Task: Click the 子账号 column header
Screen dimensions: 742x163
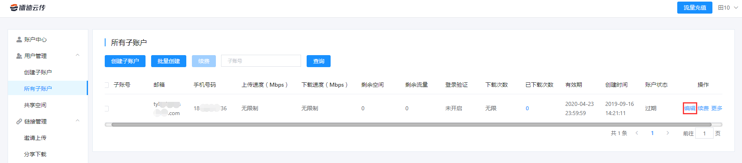Action: 122,85
